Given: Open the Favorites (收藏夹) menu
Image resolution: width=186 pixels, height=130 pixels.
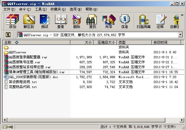Looking at the screenshot, I should tap(58, 9).
